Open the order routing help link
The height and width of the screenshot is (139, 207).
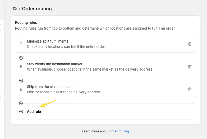[119, 131]
